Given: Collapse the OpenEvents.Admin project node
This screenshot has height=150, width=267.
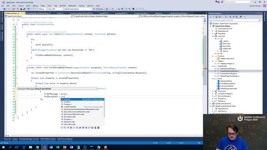Looking at the screenshot, I should [x=210, y=26].
